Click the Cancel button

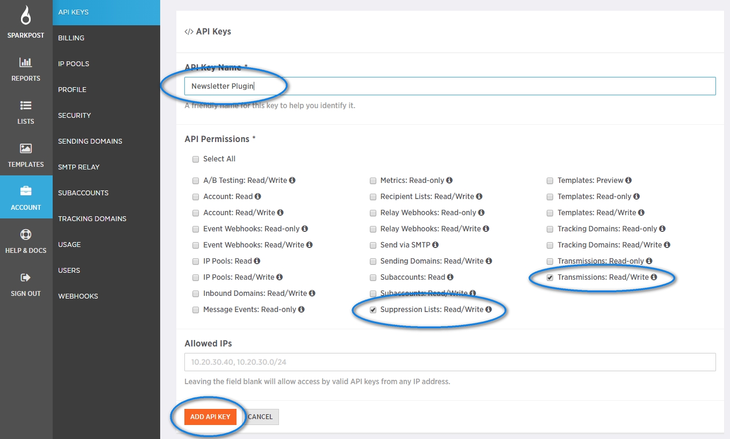coord(260,417)
